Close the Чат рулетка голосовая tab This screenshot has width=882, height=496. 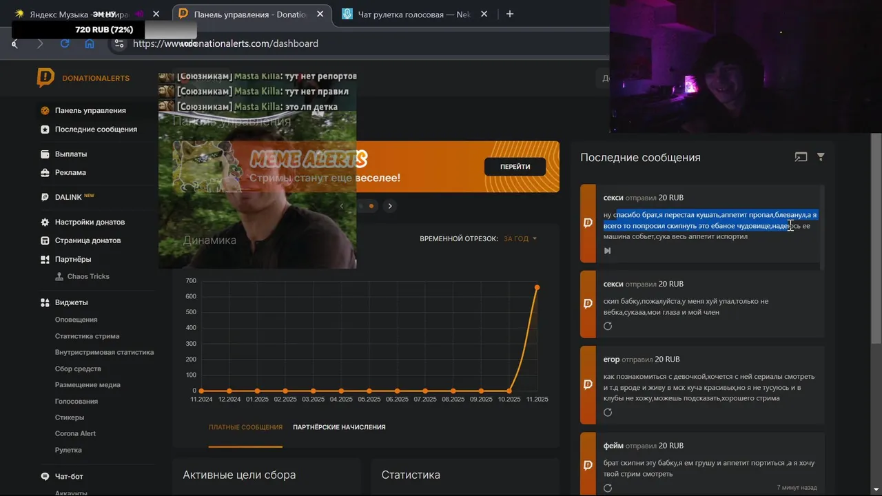pos(484,14)
